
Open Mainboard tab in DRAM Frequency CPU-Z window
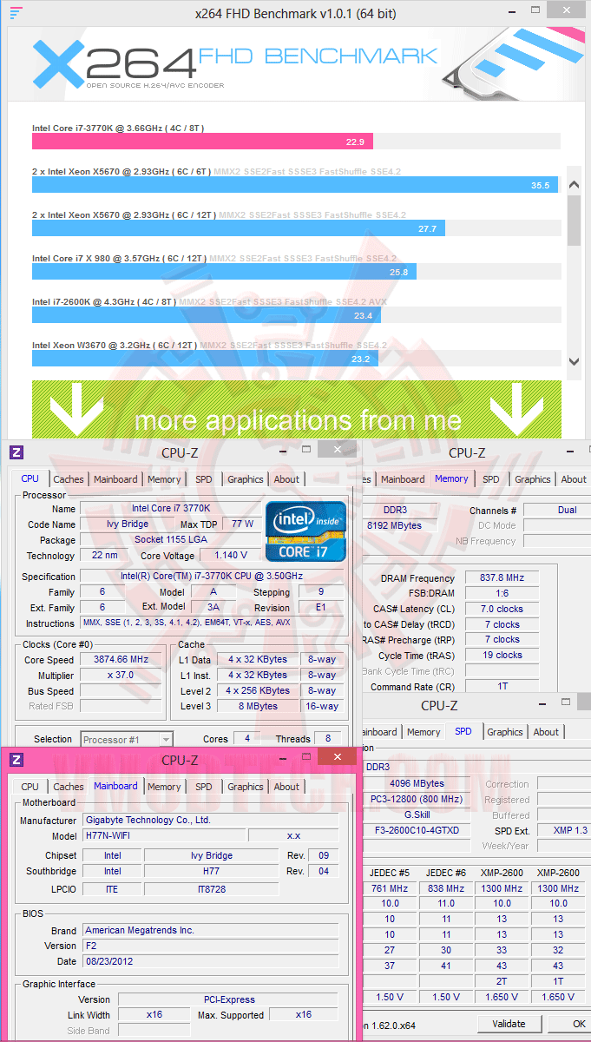(403, 479)
